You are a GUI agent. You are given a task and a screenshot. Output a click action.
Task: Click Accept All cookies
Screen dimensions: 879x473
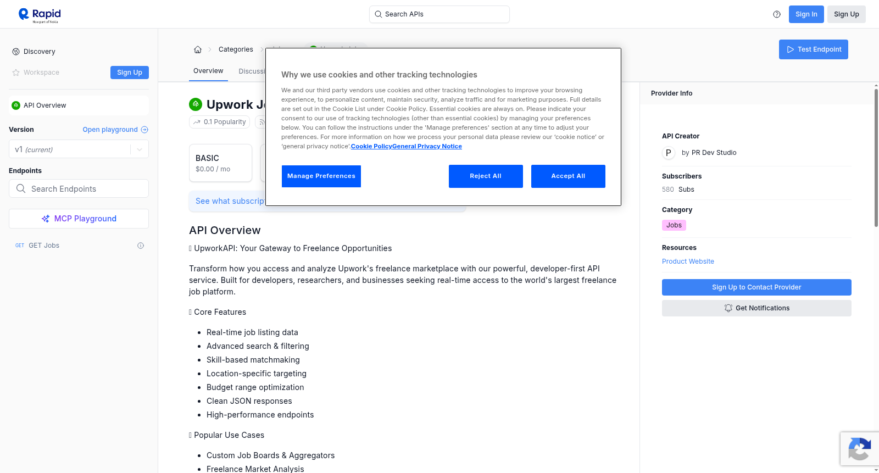568,176
